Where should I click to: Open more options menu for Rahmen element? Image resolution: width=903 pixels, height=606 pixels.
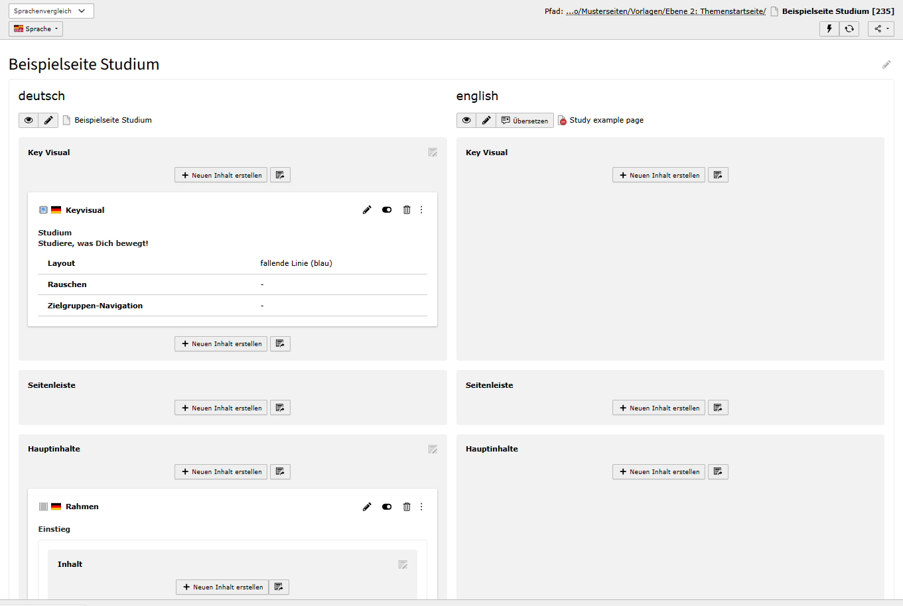421,507
